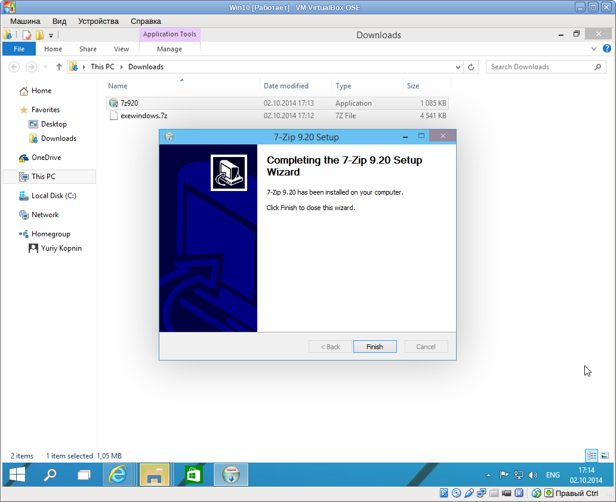Click the New folder quick access icon

39,35
